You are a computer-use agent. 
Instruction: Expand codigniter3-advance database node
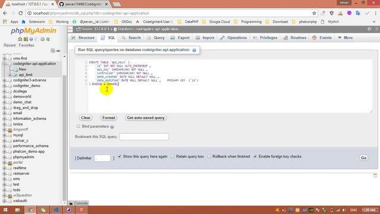click(x=4, y=80)
